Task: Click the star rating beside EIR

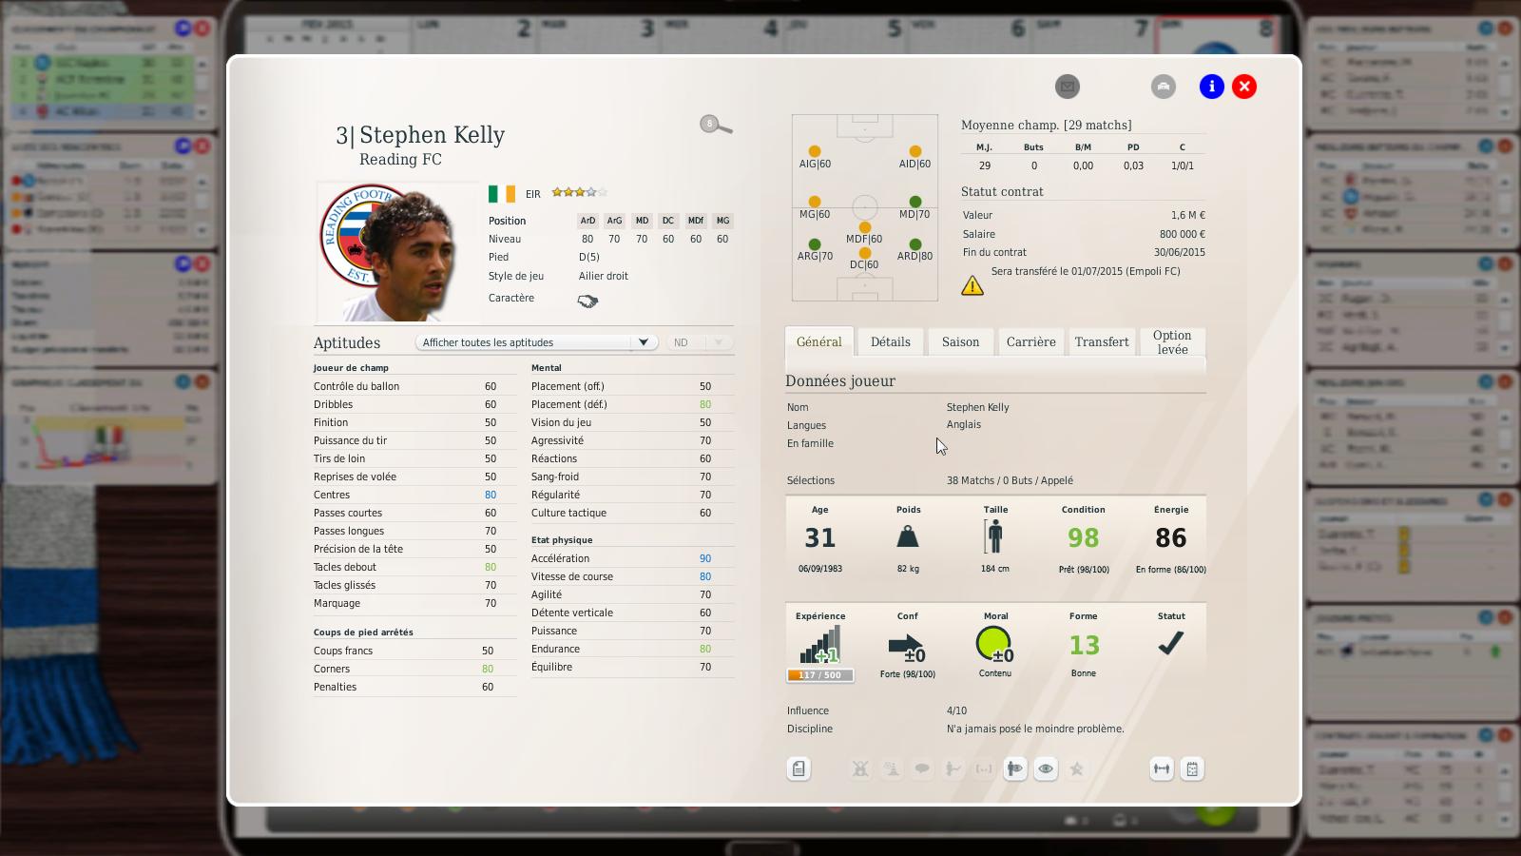Action: tap(579, 192)
